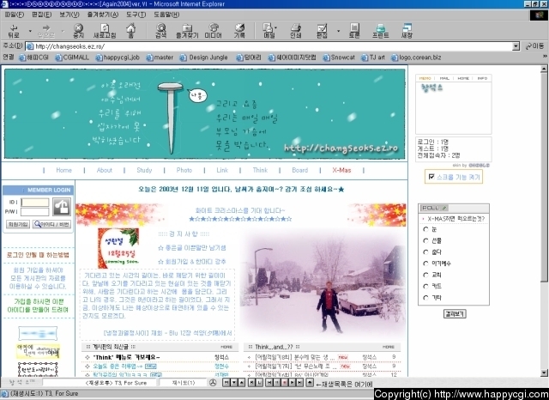Select the 교회 poll option
The image size is (549, 400).
(425, 275)
